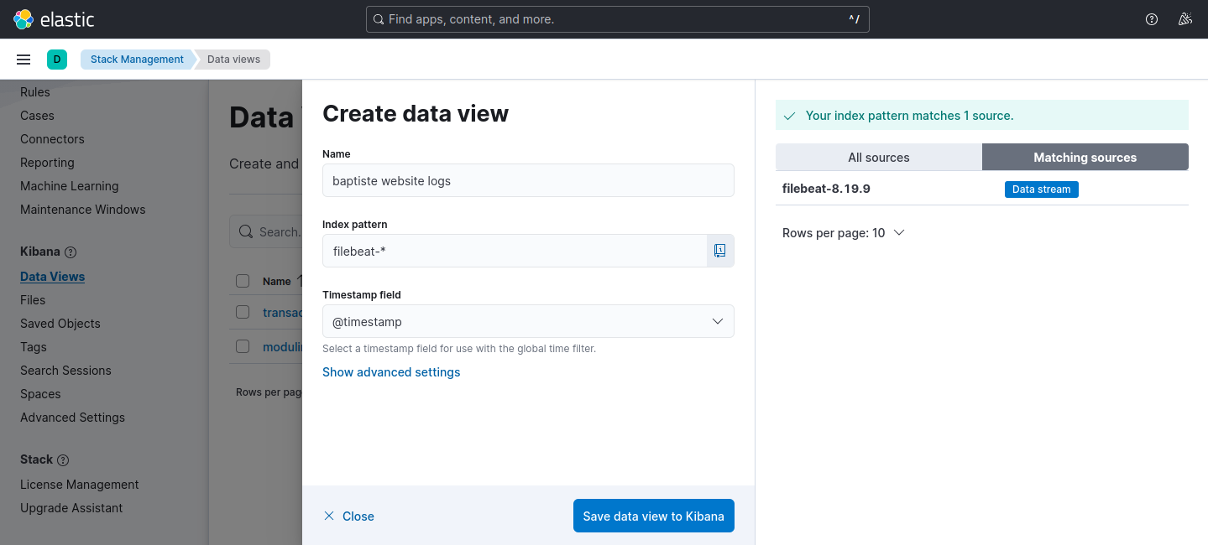Image resolution: width=1208 pixels, height=545 pixels.
Task: Open the main navigation hamburger menu
Action: (24, 59)
